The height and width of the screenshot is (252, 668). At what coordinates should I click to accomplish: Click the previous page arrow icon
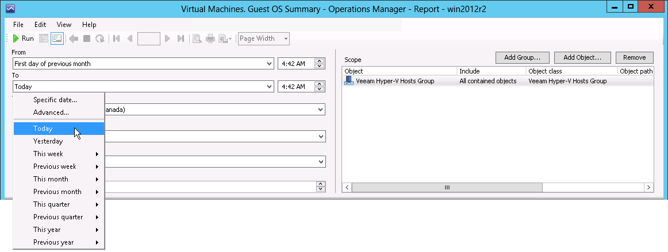click(x=129, y=38)
